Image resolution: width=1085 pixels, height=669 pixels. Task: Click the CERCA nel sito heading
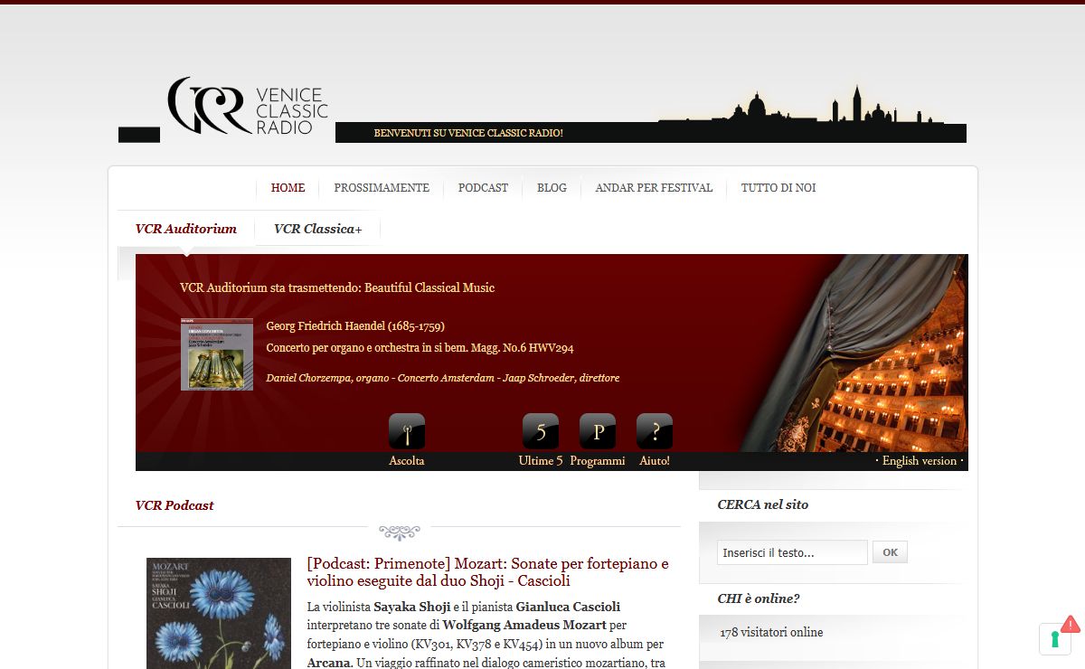click(763, 504)
